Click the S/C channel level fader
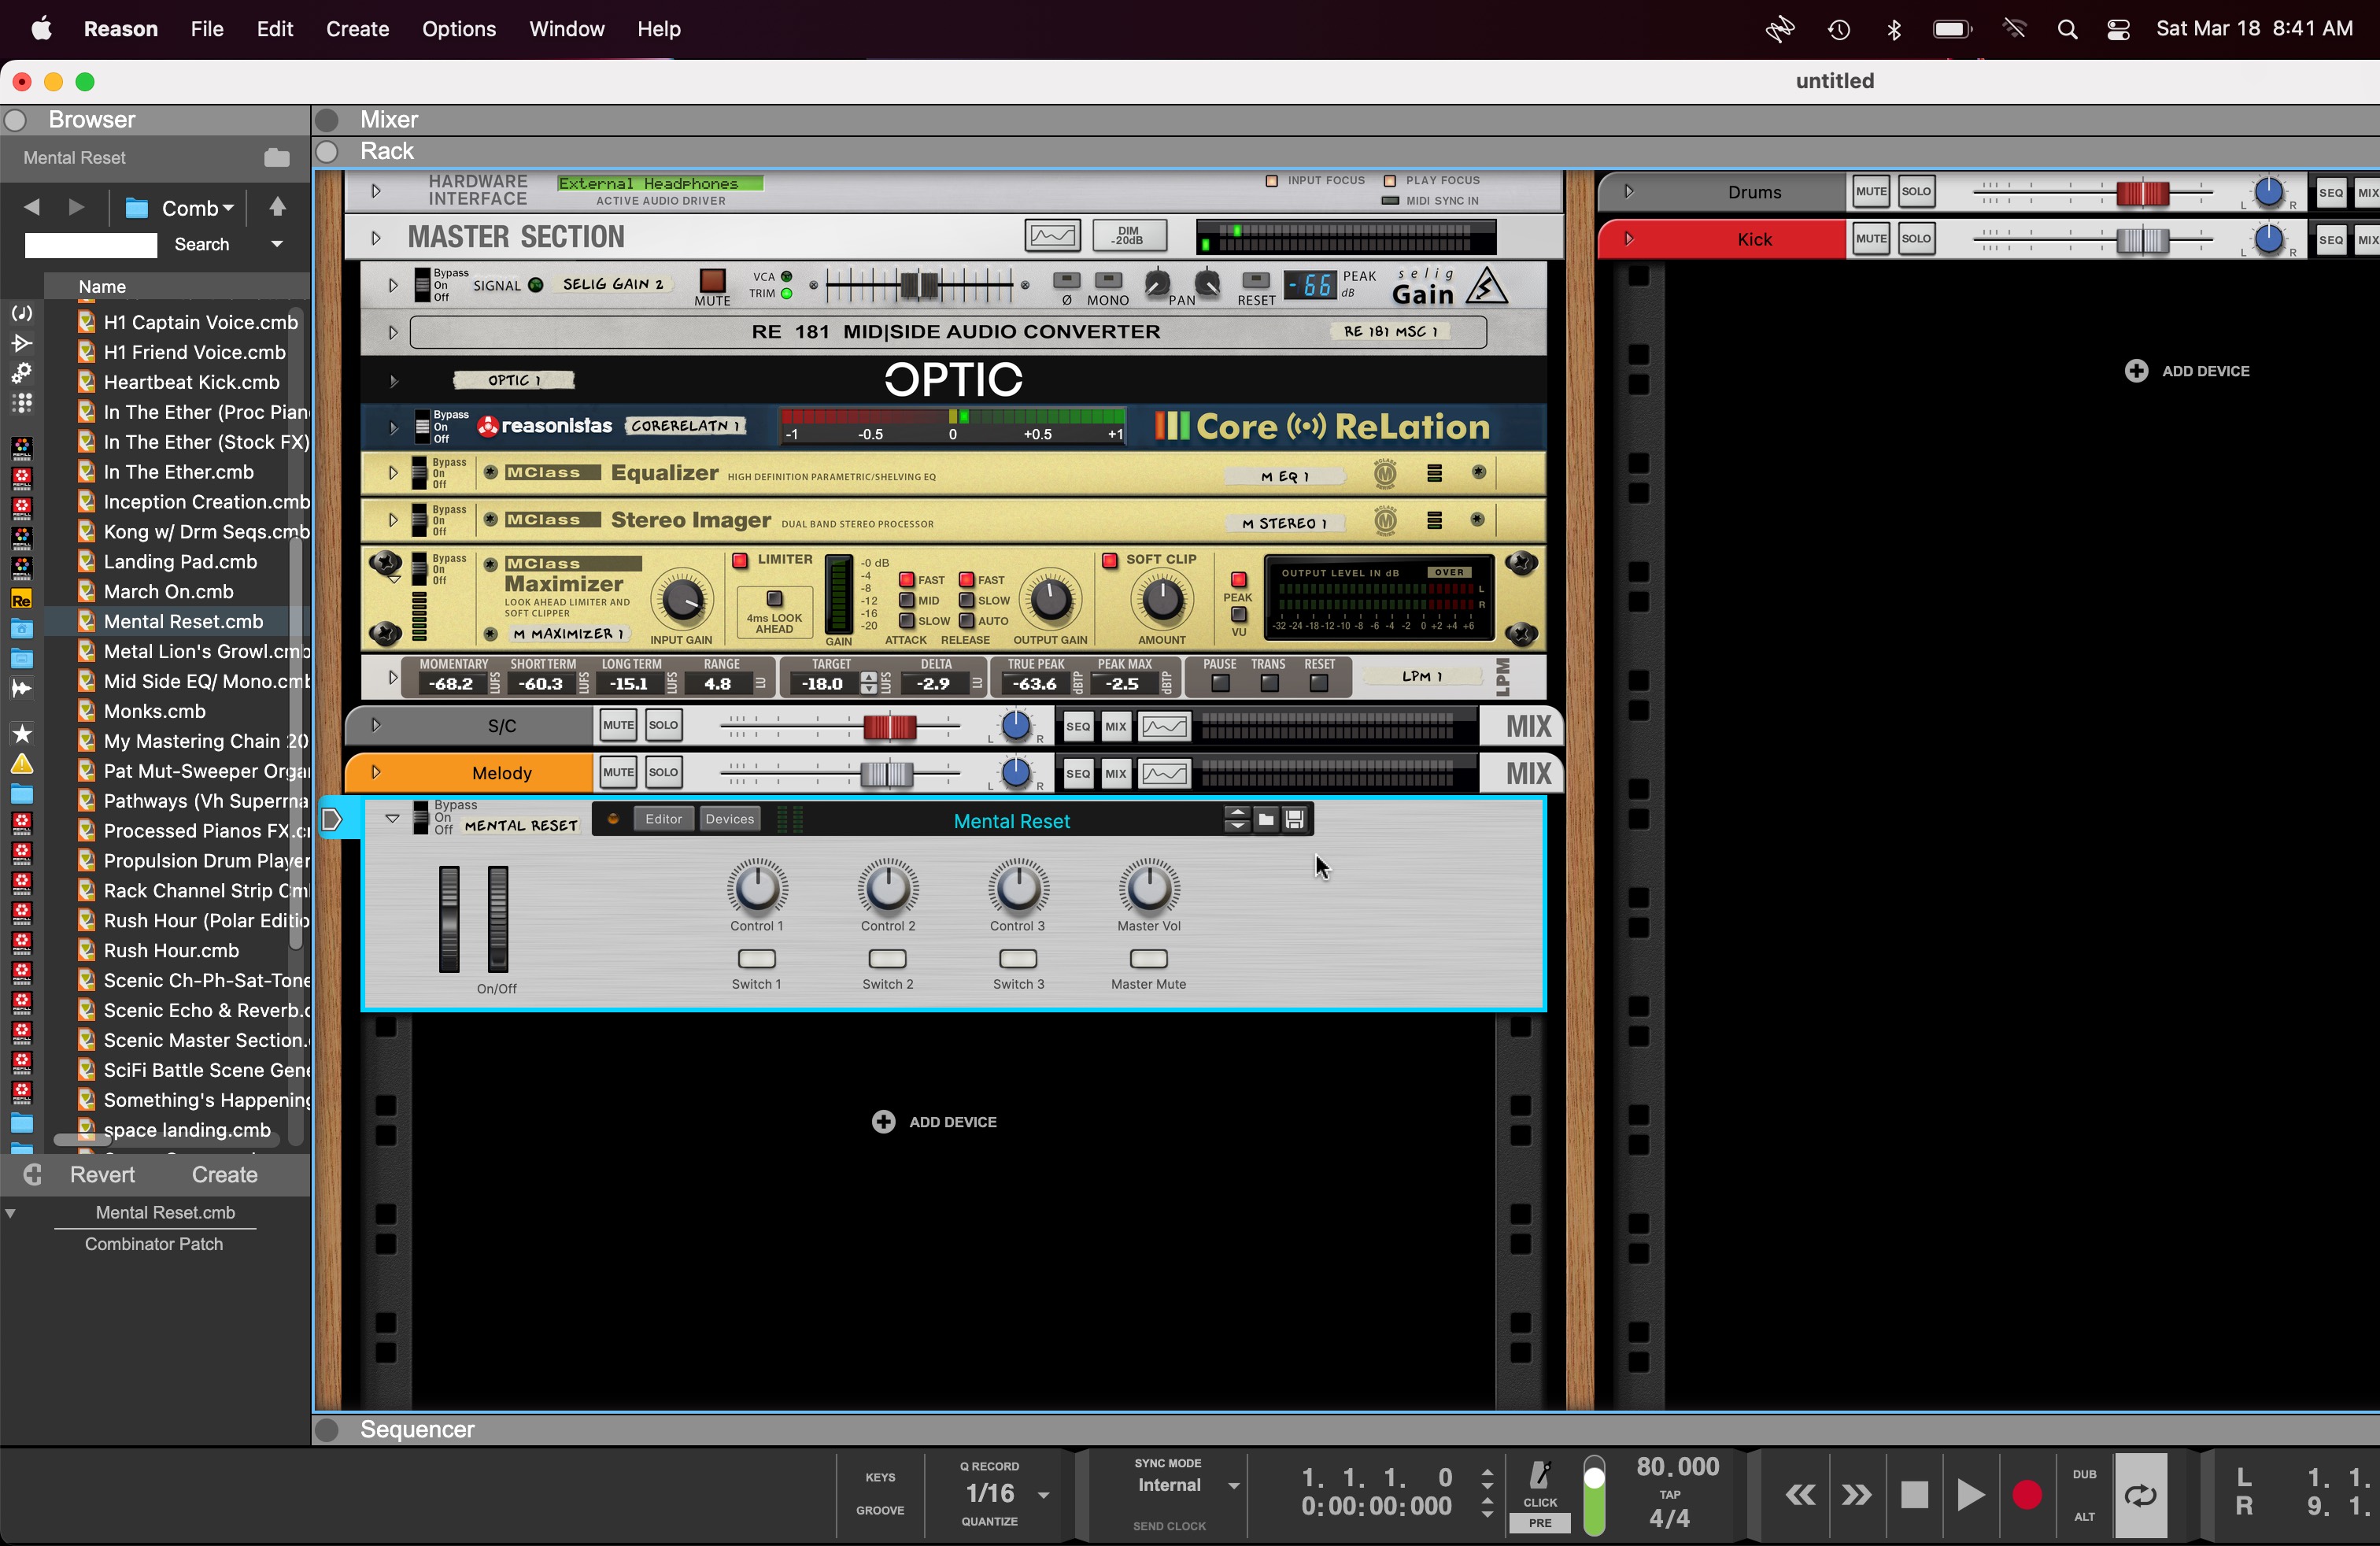 [889, 727]
